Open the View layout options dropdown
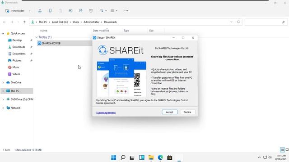This screenshot has height=162, width=289. (x=114, y=11)
